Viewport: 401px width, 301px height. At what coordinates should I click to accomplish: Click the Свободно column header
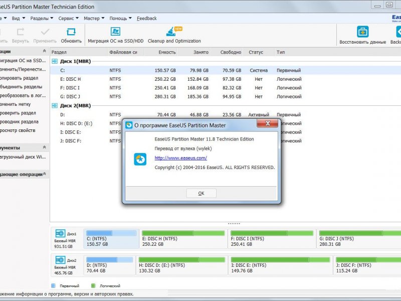pyautogui.click(x=227, y=52)
